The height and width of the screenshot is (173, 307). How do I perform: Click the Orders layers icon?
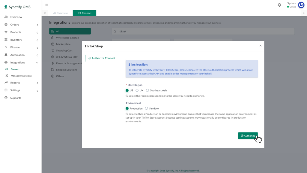pos(6,25)
